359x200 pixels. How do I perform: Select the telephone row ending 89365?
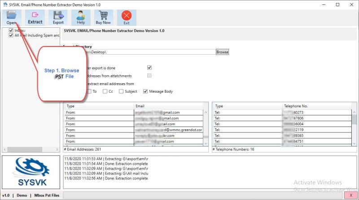click(x=283, y=136)
